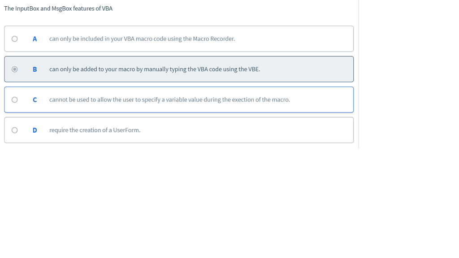
Task: Click the bold letter D label
Action: point(35,130)
